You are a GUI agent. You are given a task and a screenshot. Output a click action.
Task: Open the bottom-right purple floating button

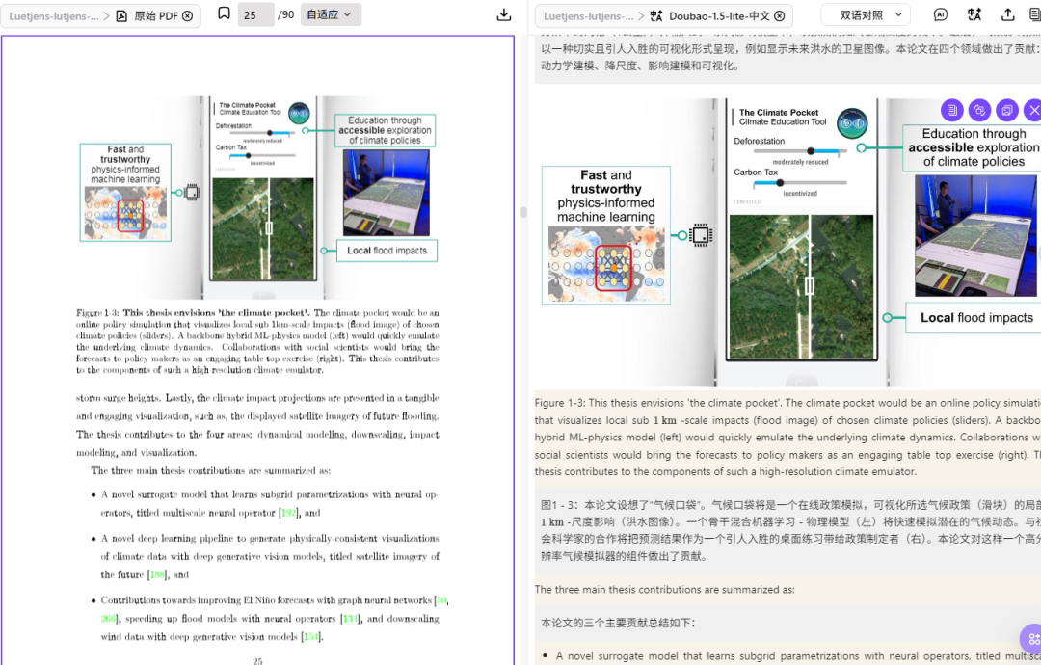[1033, 639]
